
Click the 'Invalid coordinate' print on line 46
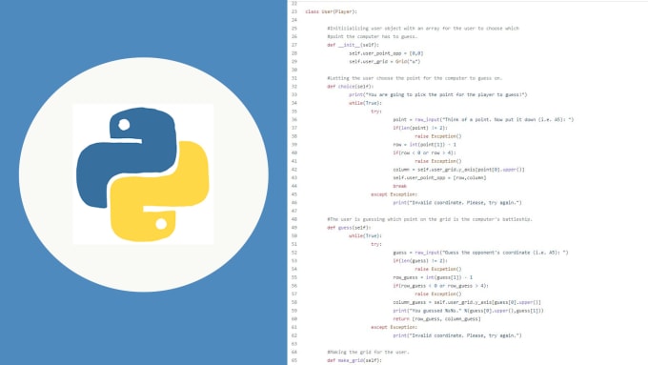457,203
